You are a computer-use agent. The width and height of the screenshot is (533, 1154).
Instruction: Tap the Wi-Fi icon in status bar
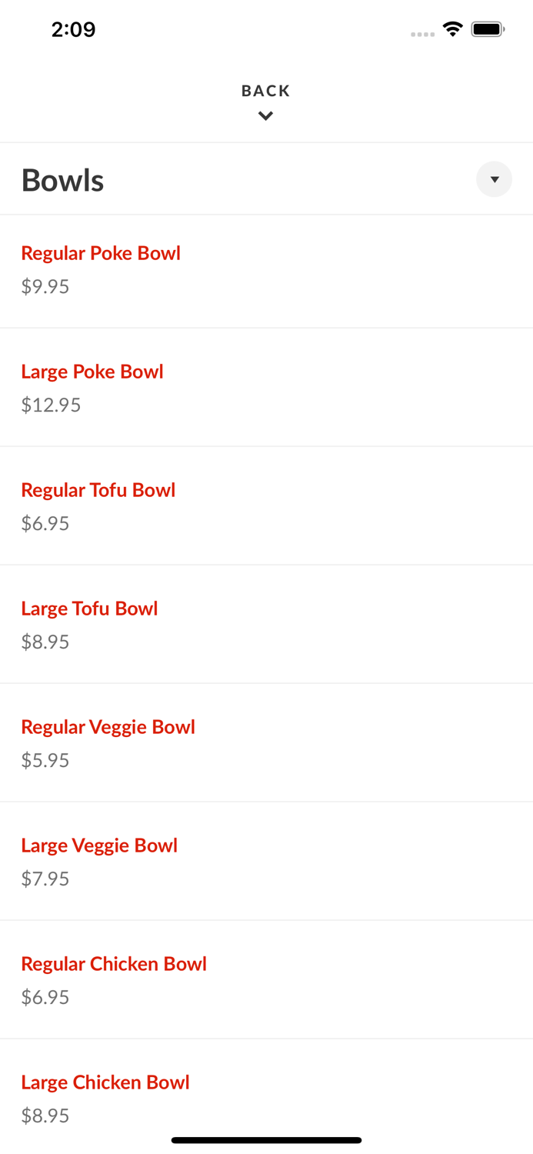[x=452, y=28]
